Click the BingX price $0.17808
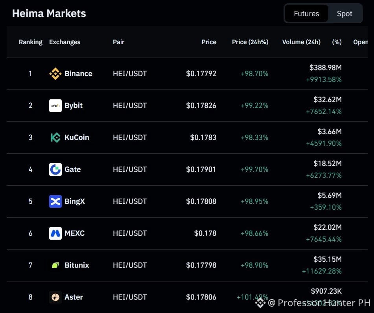 click(x=201, y=201)
